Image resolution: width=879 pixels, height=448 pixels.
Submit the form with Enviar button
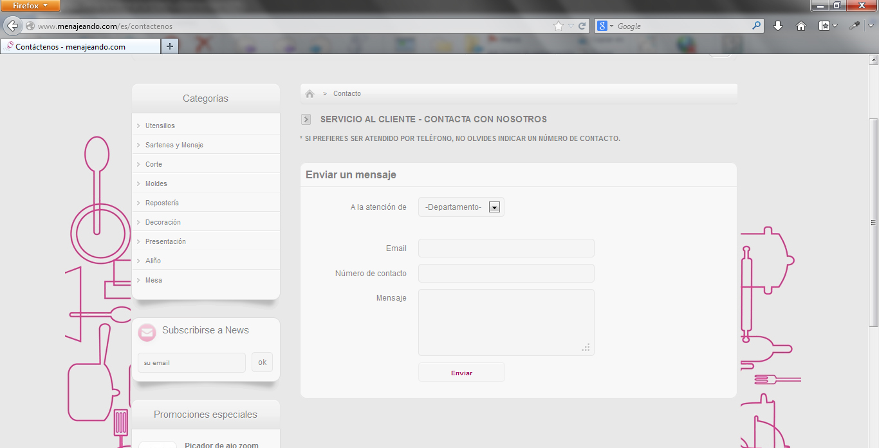pos(461,373)
